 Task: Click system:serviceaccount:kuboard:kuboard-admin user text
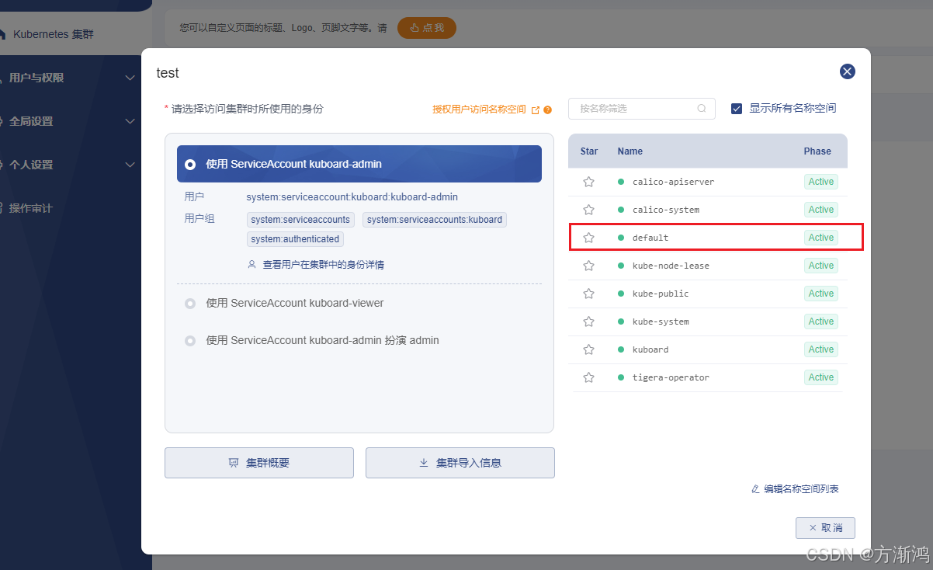352,197
